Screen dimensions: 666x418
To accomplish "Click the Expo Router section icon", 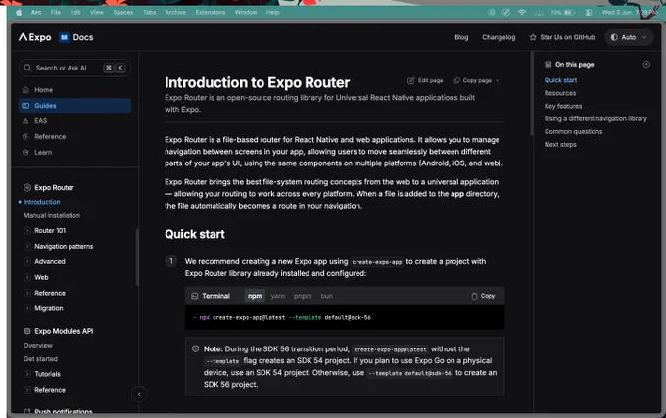I will (27, 188).
